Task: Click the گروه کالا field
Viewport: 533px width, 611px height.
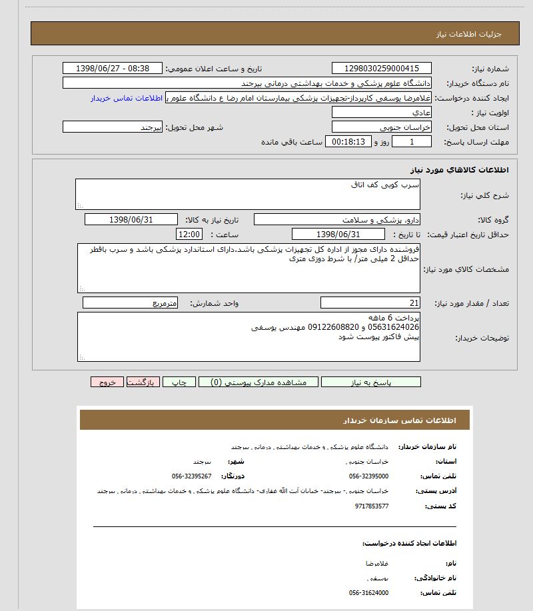Action: (337, 220)
